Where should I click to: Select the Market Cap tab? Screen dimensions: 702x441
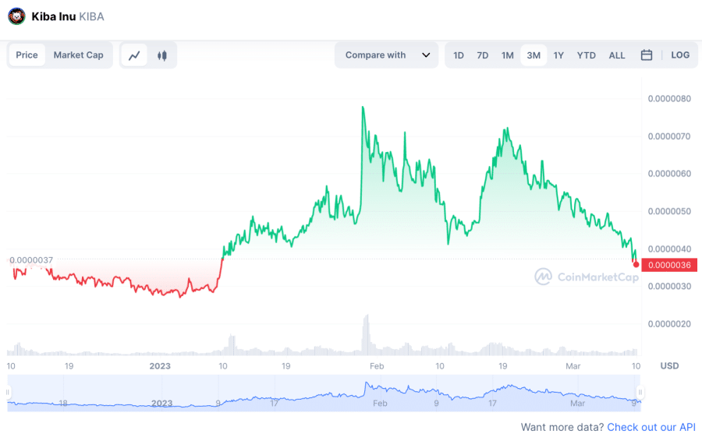coord(78,55)
